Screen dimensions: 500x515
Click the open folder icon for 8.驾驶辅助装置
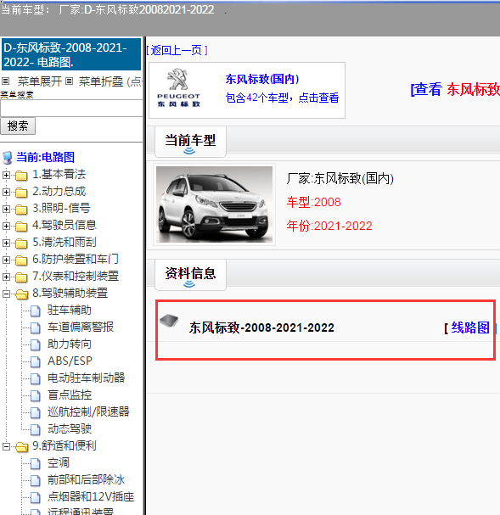[x=22, y=294]
